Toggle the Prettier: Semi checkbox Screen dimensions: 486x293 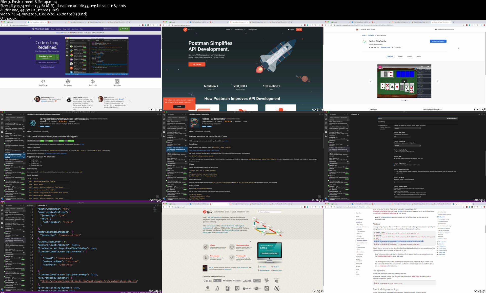[x=395, y=158]
